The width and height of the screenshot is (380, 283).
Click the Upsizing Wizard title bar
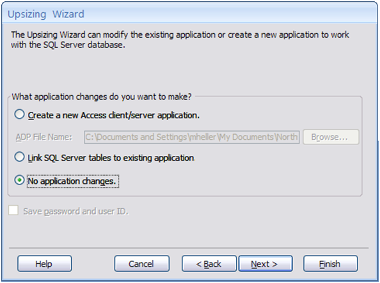189,14
